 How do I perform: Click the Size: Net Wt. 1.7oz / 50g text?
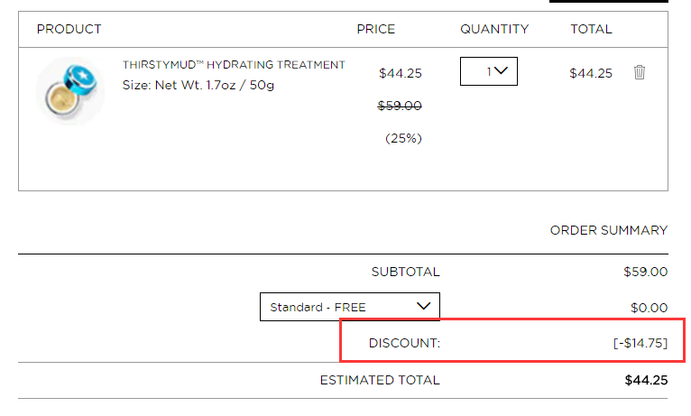198,85
